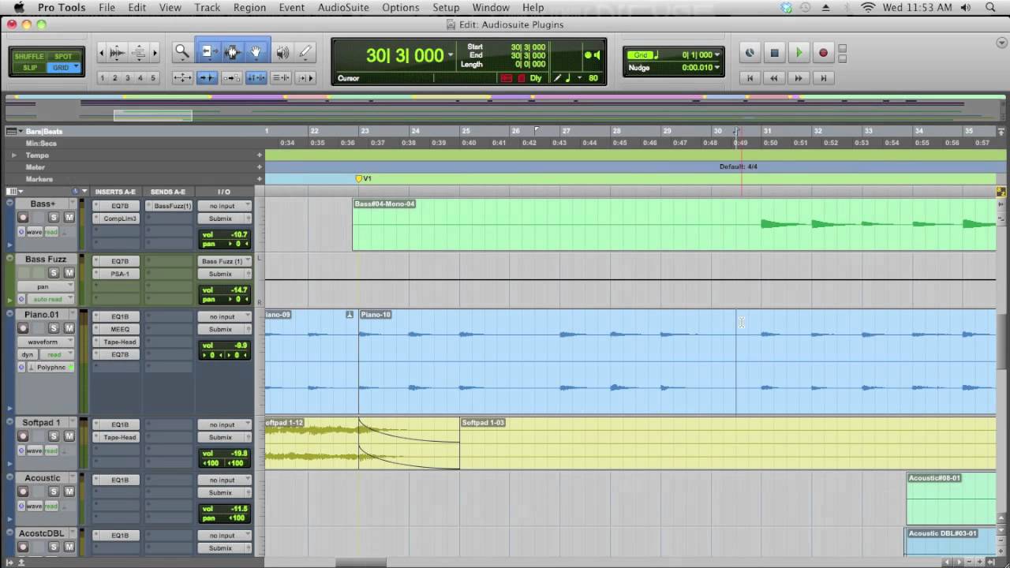Open main counter format dropdown
The image size is (1010, 568).
[451, 55]
